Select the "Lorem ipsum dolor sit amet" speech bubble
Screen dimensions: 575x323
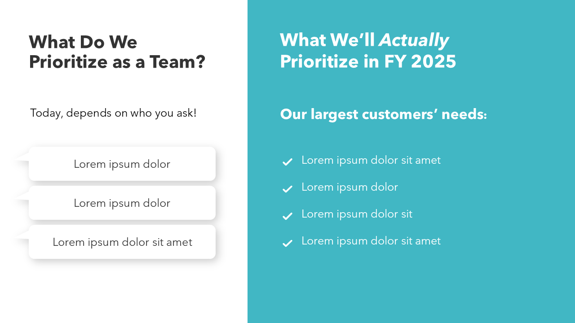[x=122, y=242]
